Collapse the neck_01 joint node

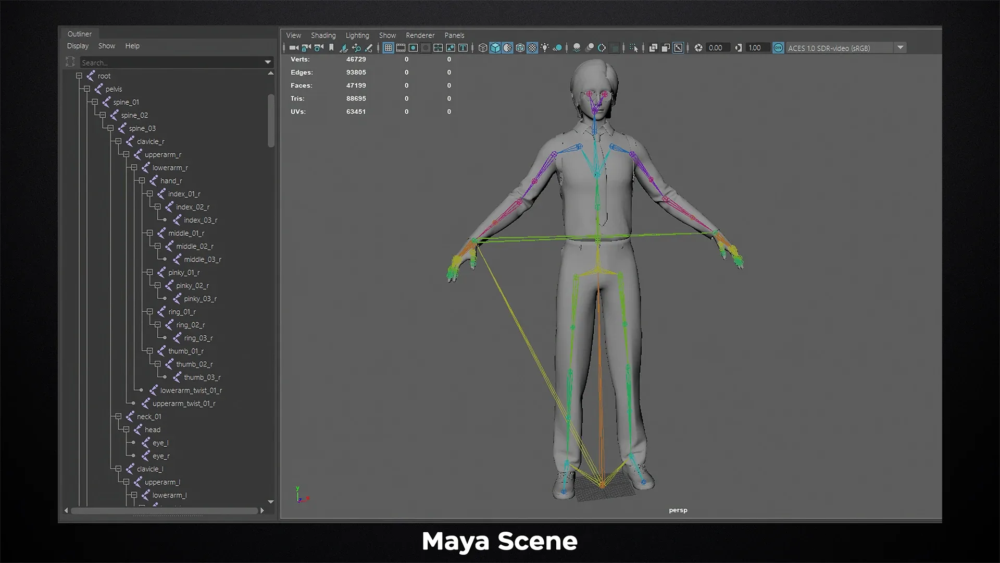pos(118,417)
